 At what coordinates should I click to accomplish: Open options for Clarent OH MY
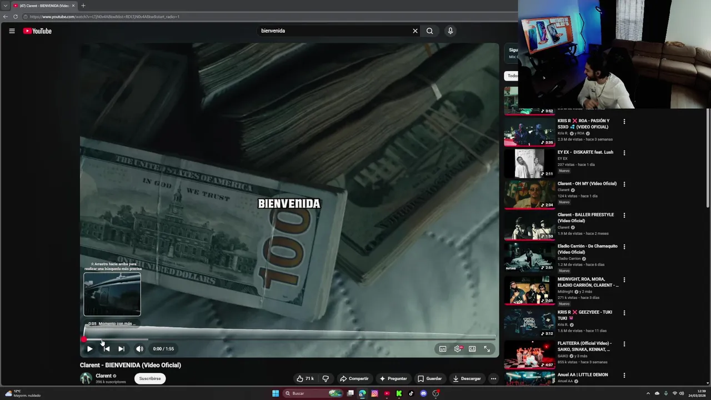pos(624,184)
